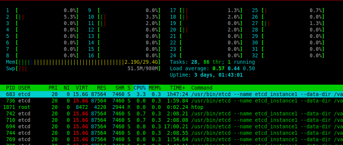Click the 3.3 CPU% value of PID 683
This screenshot has height=145, width=343.
click(141, 94)
